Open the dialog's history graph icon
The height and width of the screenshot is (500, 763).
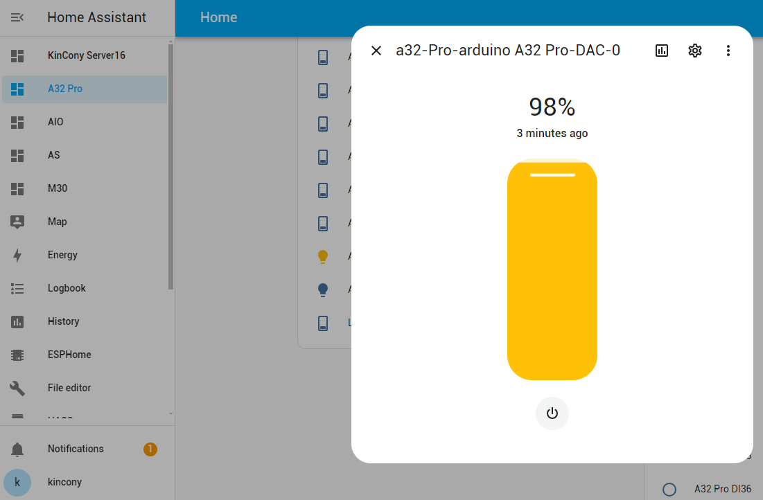point(662,51)
